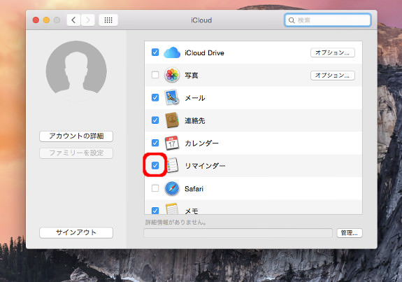This screenshot has width=402, height=282.
Task: Enable the 写真 checkbox
Action: pyautogui.click(x=155, y=75)
